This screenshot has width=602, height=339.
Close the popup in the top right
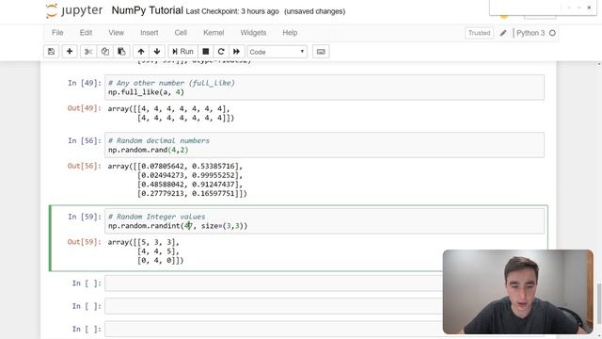tap(589, 8)
